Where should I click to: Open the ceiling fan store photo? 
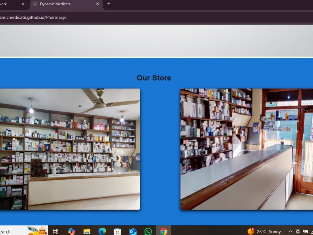[70, 149]
